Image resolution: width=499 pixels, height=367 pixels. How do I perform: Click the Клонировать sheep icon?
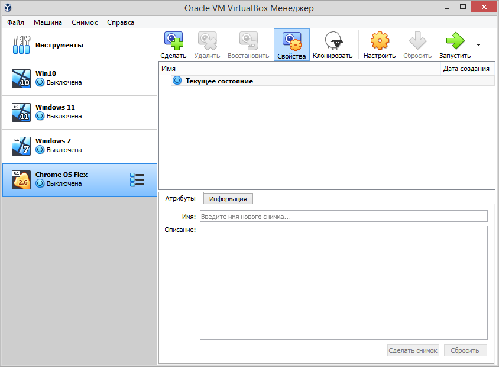coord(333,41)
